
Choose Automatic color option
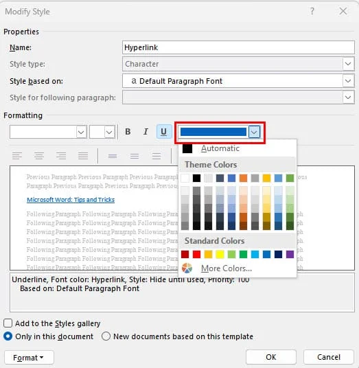238,148
